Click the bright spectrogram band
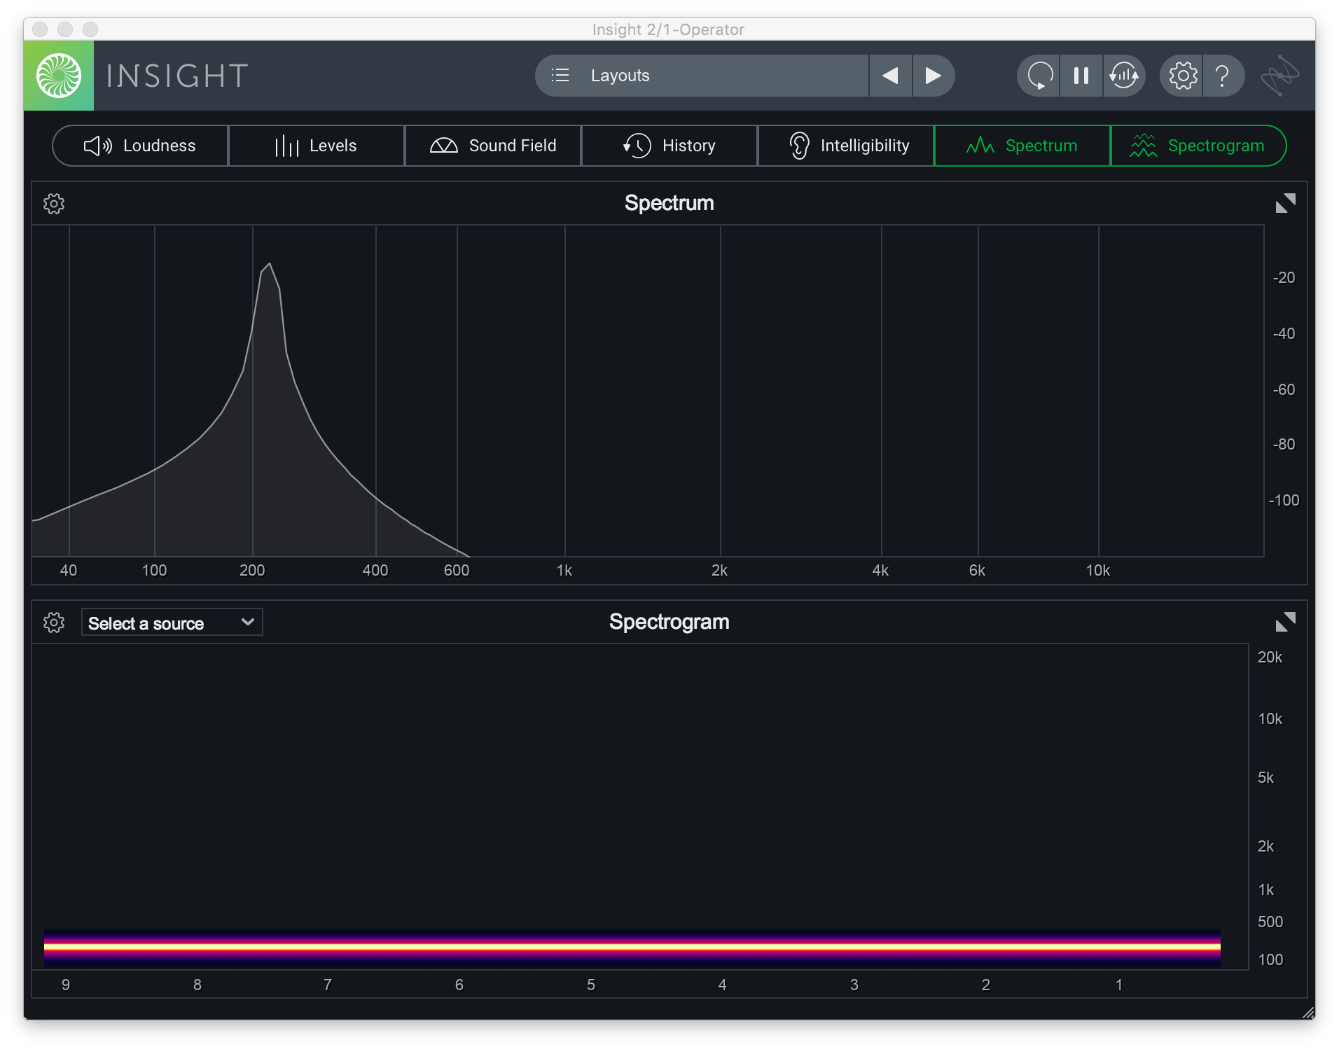 [x=632, y=947]
